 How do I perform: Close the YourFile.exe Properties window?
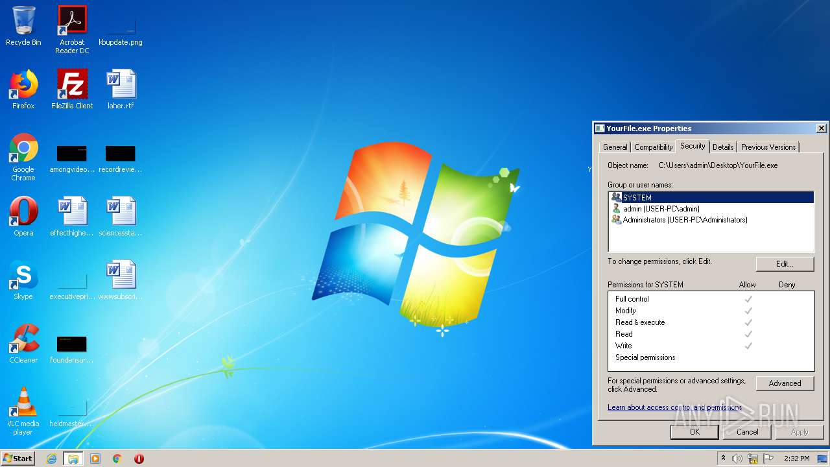tap(821, 128)
